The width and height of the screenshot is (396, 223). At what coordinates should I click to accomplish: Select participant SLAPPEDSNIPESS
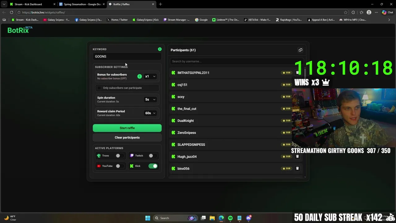[x=191, y=145]
